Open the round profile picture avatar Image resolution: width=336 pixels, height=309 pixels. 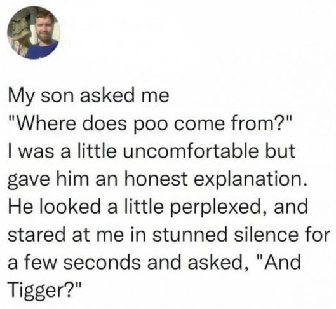pyautogui.click(x=34, y=32)
